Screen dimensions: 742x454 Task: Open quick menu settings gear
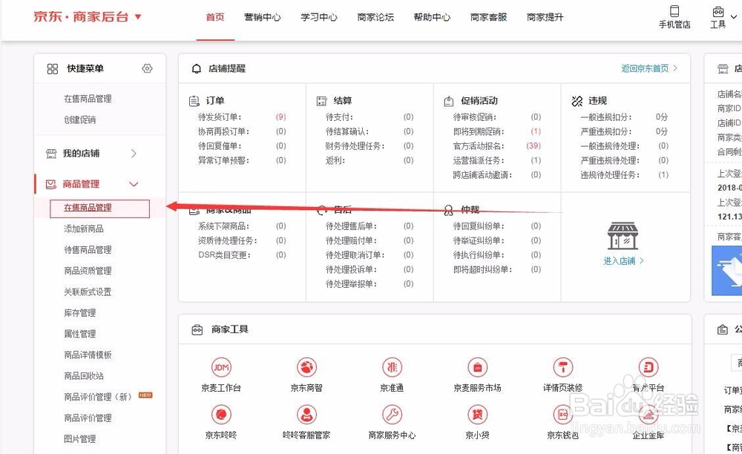pyautogui.click(x=147, y=68)
